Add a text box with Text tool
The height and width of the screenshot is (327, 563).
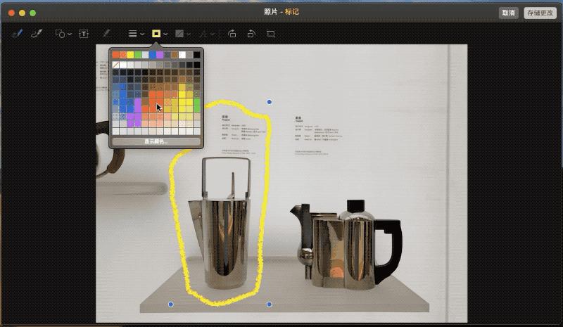tap(84, 34)
